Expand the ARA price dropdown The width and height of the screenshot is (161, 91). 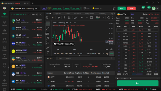click(x=143, y=20)
